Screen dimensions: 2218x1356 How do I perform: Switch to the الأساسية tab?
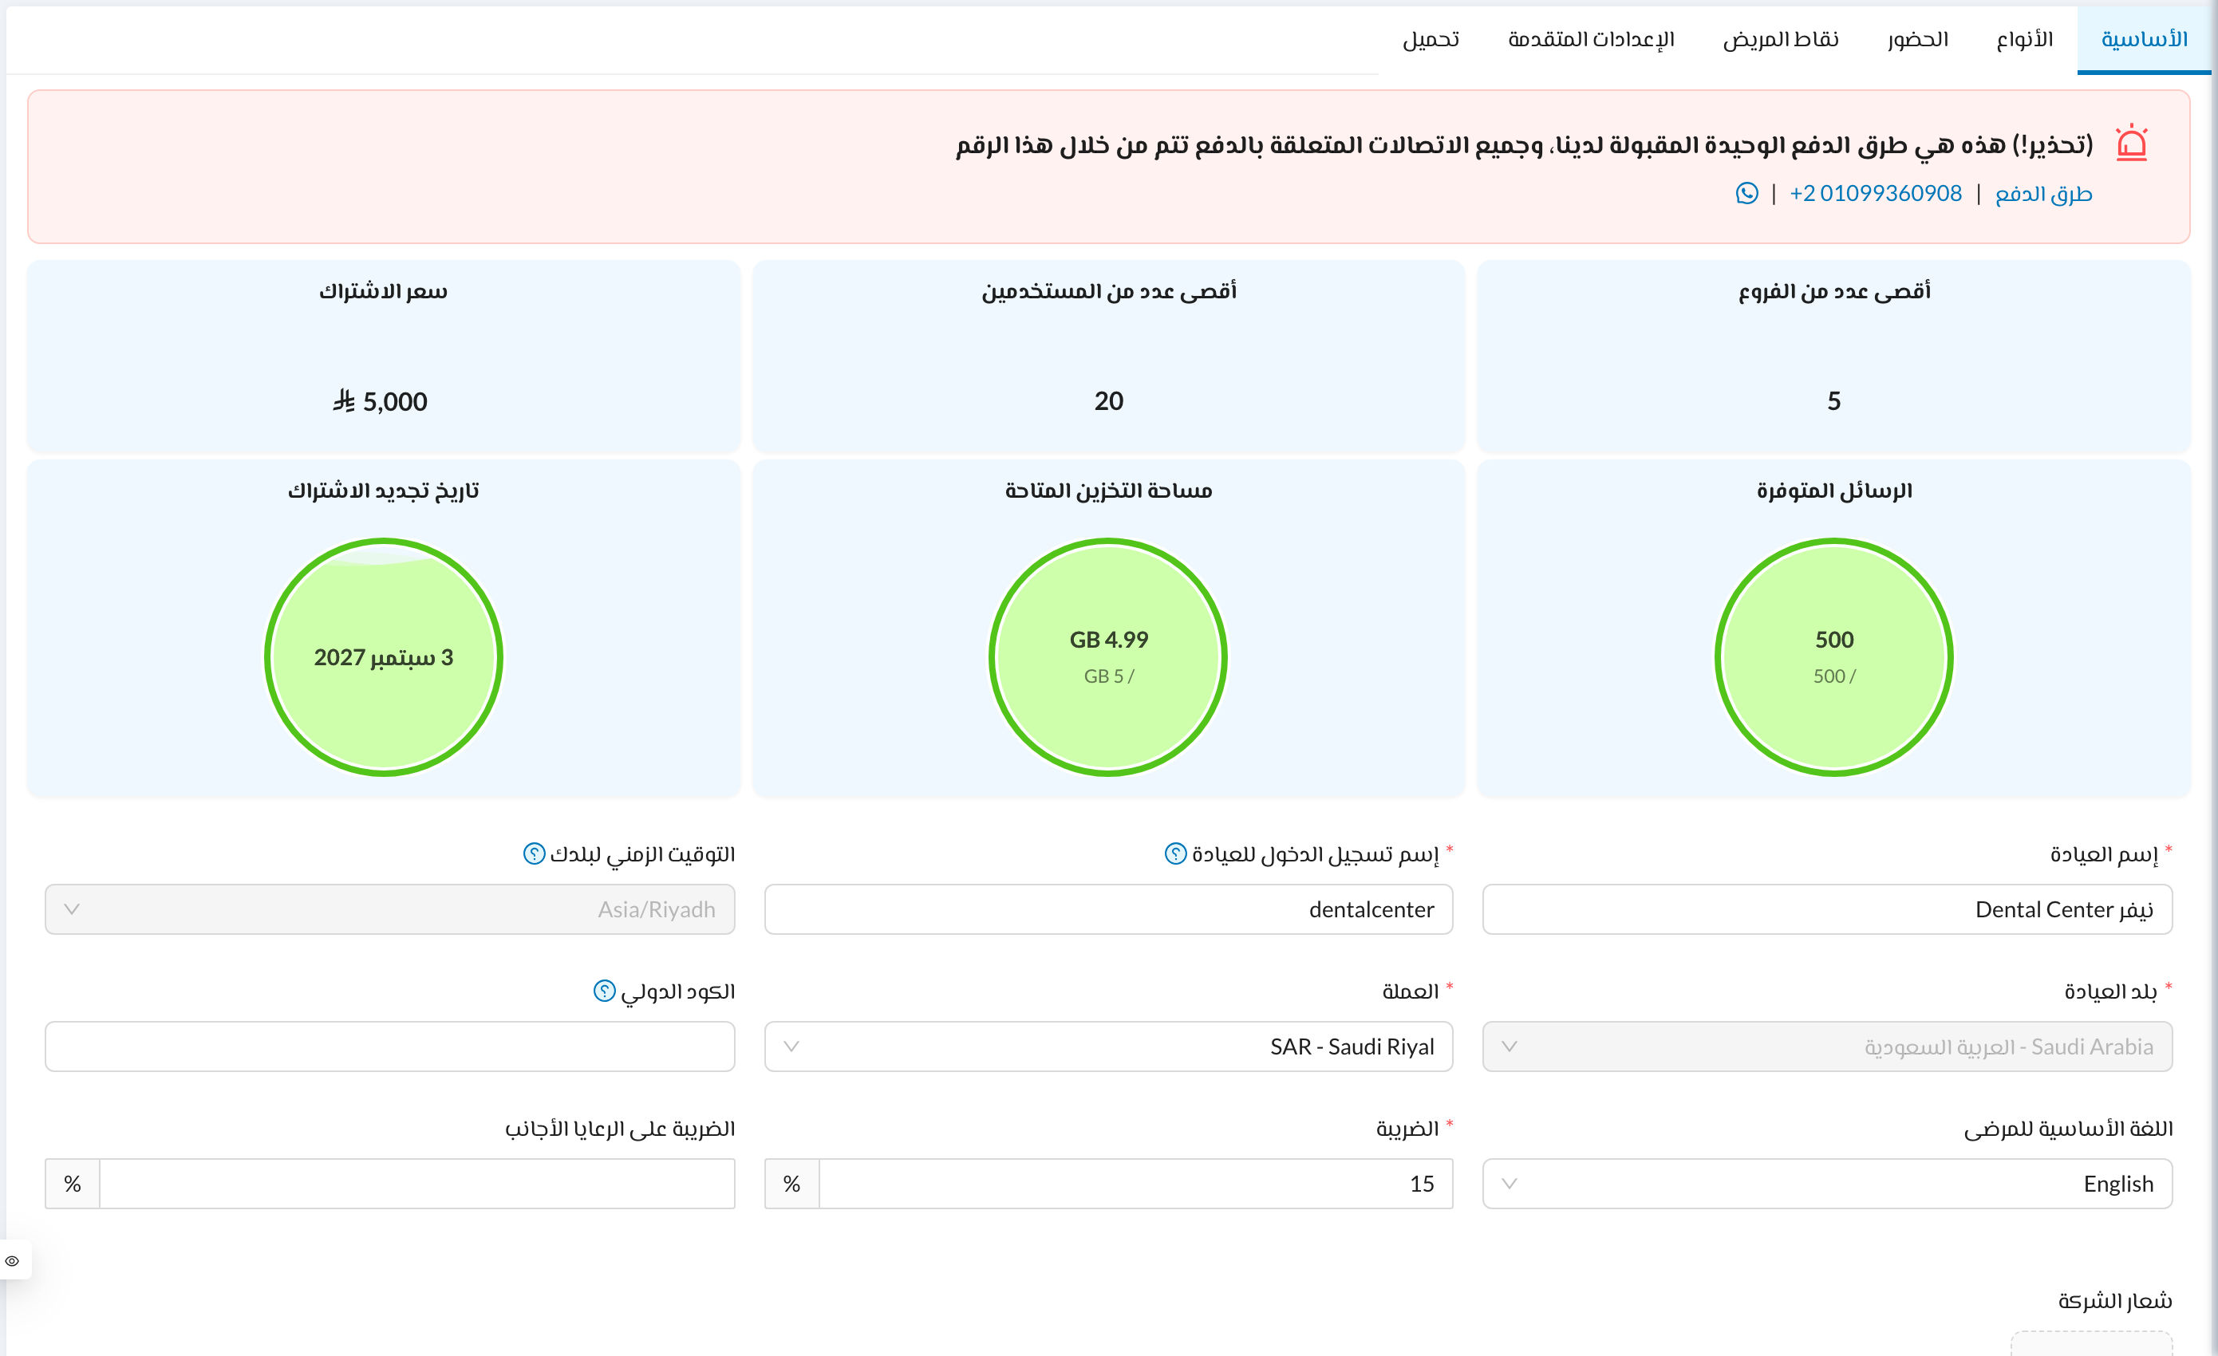click(x=2144, y=40)
